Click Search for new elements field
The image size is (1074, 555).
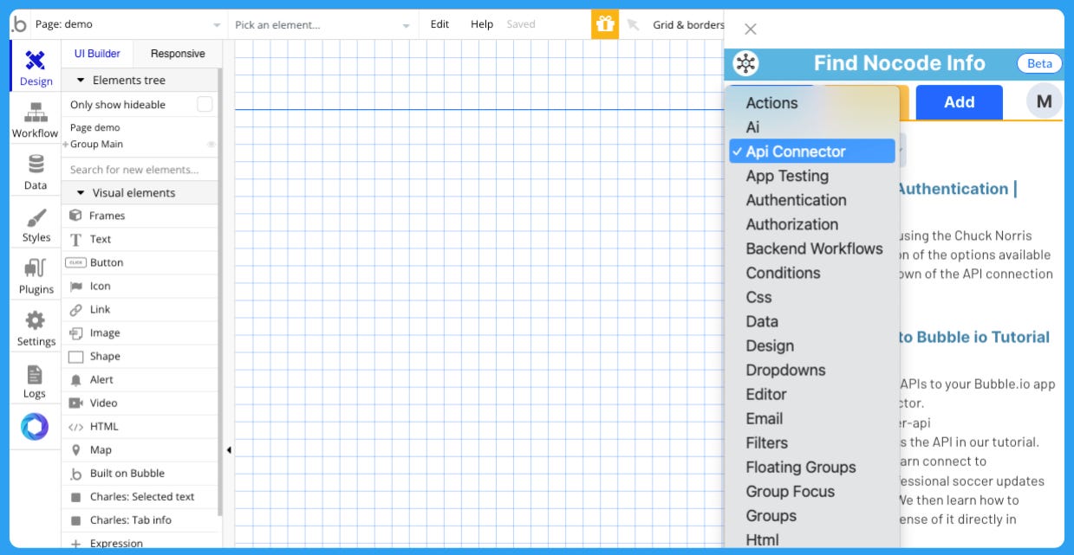pyautogui.click(x=140, y=170)
